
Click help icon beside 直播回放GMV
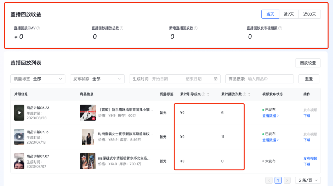pyautogui.click(x=38, y=28)
